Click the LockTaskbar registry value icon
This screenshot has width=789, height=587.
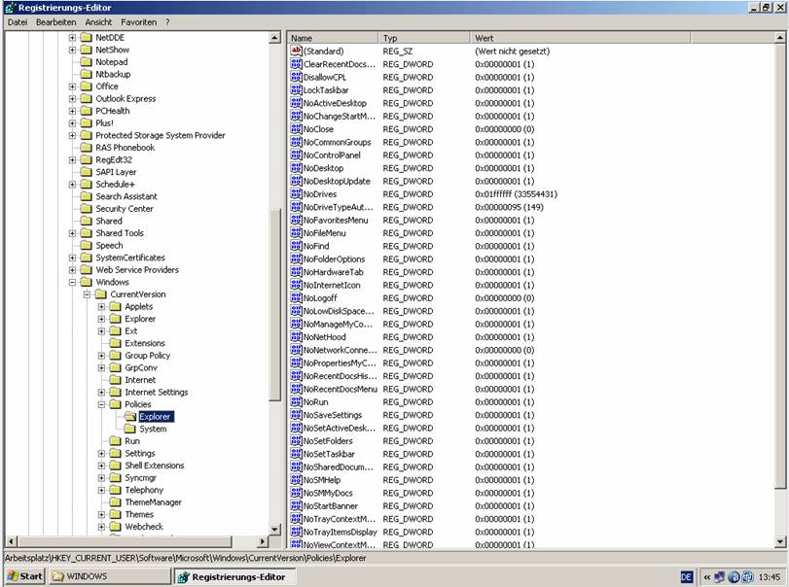click(x=296, y=89)
